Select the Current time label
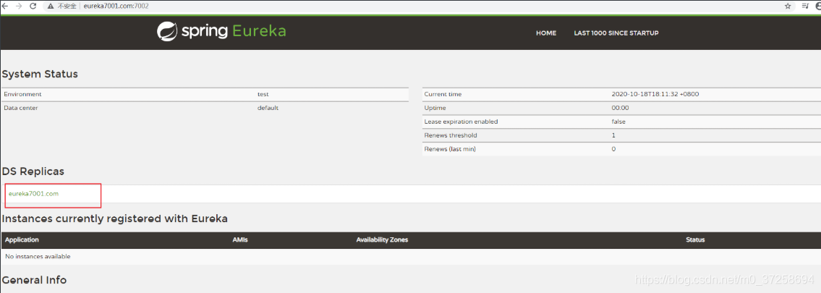This screenshot has height=293, width=821. [443, 94]
